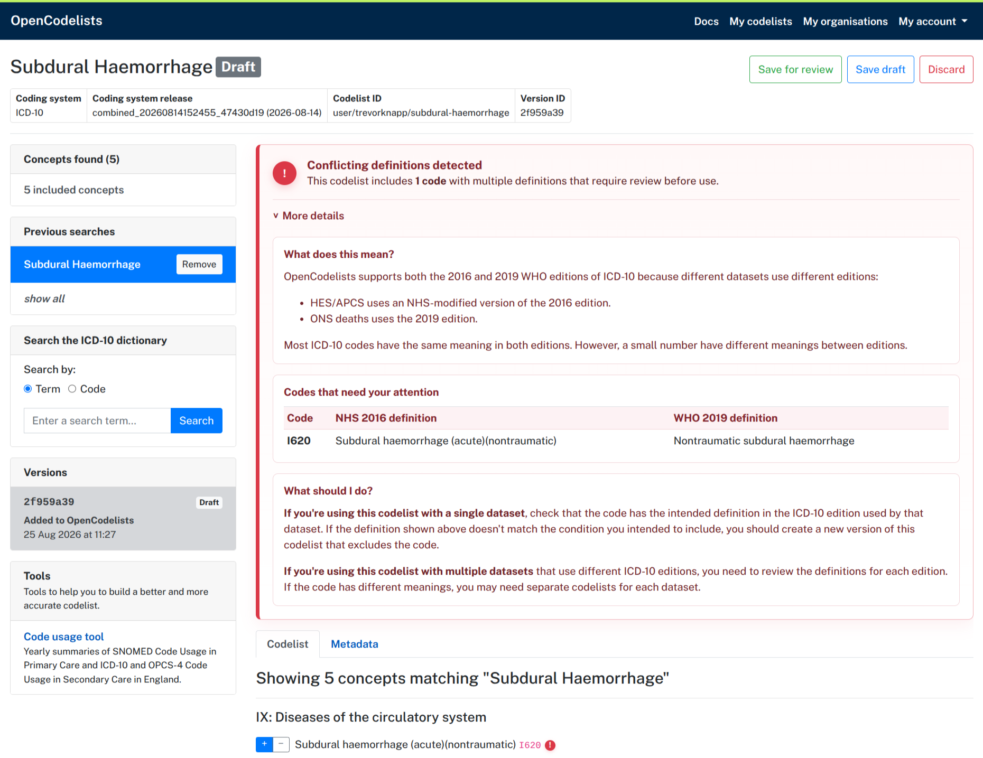Click the Concepts found (5) heading
The height and width of the screenshot is (758, 983).
[x=71, y=159]
